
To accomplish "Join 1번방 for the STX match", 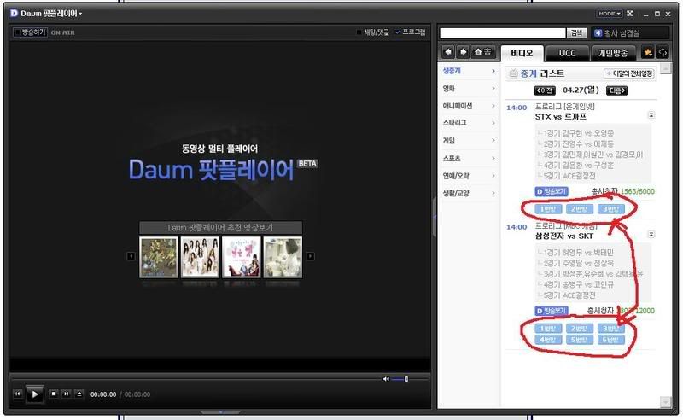I will (548, 209).
